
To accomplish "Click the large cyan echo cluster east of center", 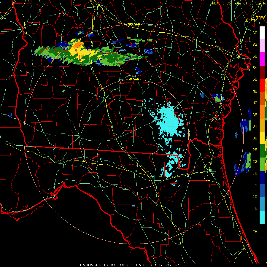I will pyautogui.click(x=169, y=121).
